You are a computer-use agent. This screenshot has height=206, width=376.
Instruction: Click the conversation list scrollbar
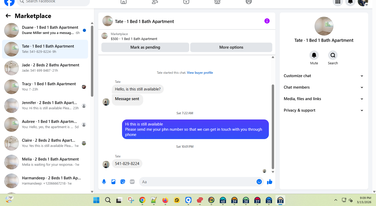pyautogui.click(x=92, y=61)
